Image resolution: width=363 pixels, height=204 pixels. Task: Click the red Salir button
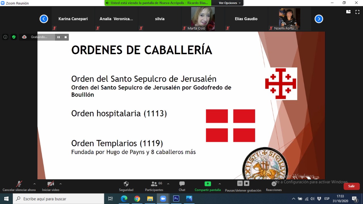point(351,186)
